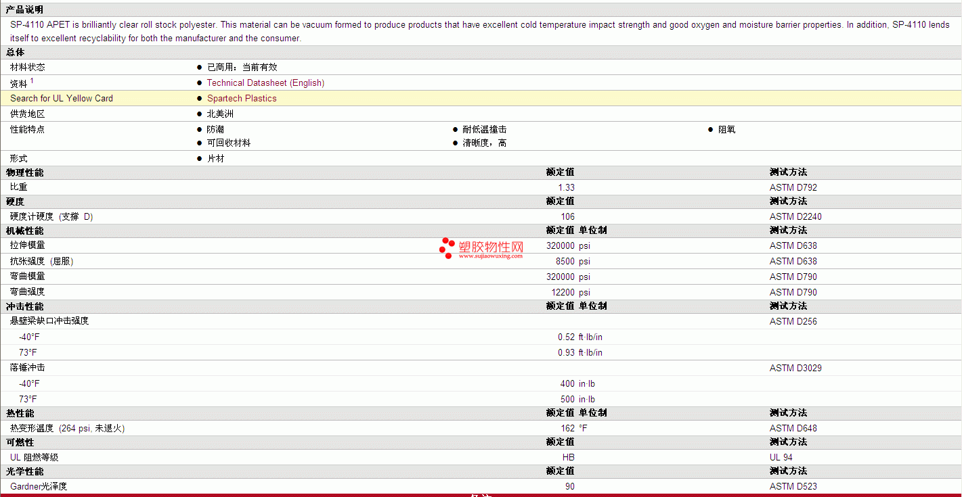962x497 pixels.
Task: Click the UL 94 test method
Action: tap(781, 457)
